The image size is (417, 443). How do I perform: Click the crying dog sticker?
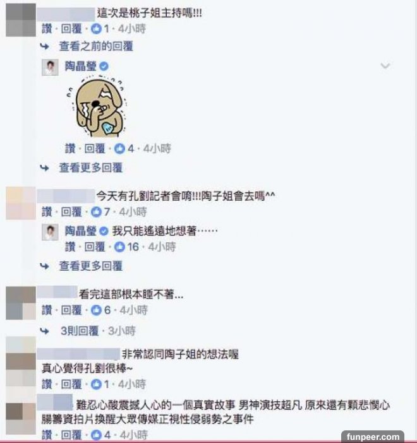[97, 105]
